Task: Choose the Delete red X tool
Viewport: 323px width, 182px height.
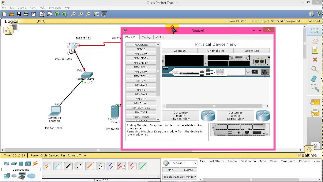Action: point(315,60)
